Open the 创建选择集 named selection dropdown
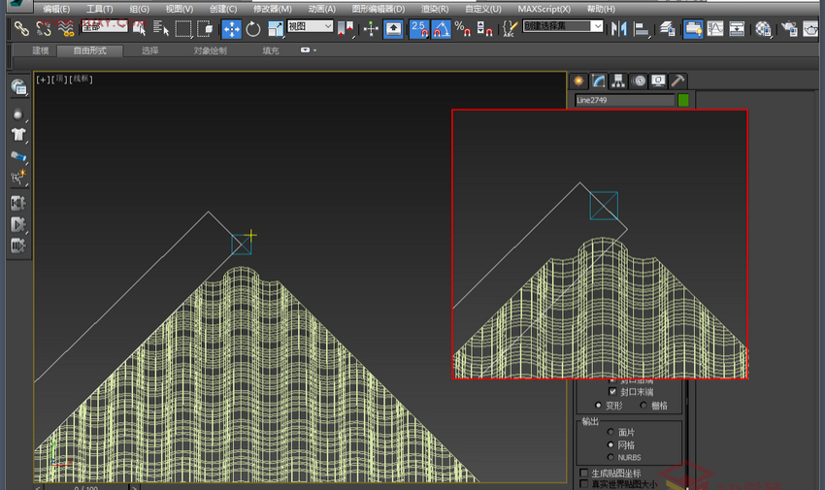Screen dimensions: 825x490 click(562, 26)
